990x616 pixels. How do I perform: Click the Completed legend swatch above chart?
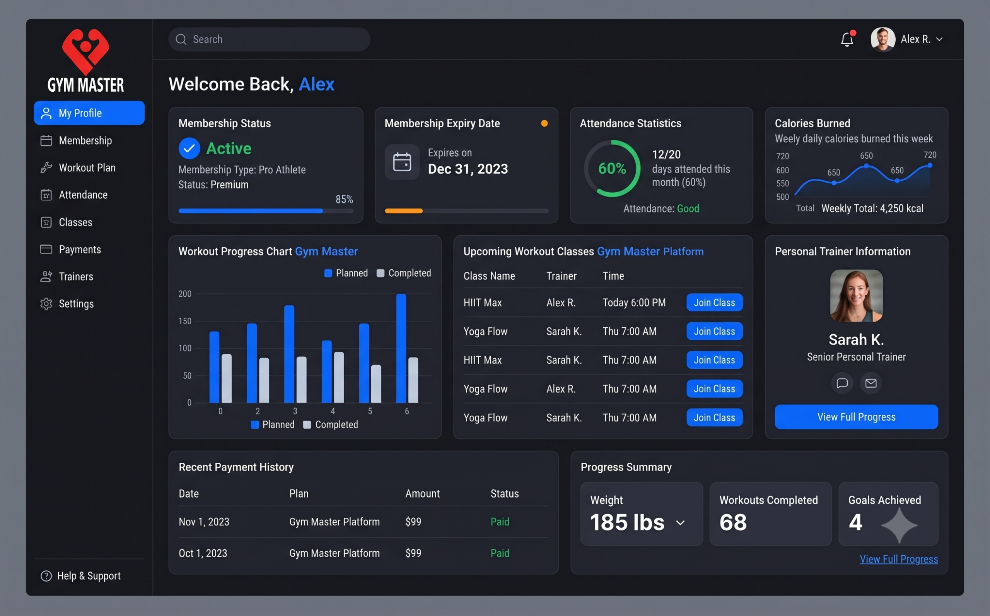381,274
